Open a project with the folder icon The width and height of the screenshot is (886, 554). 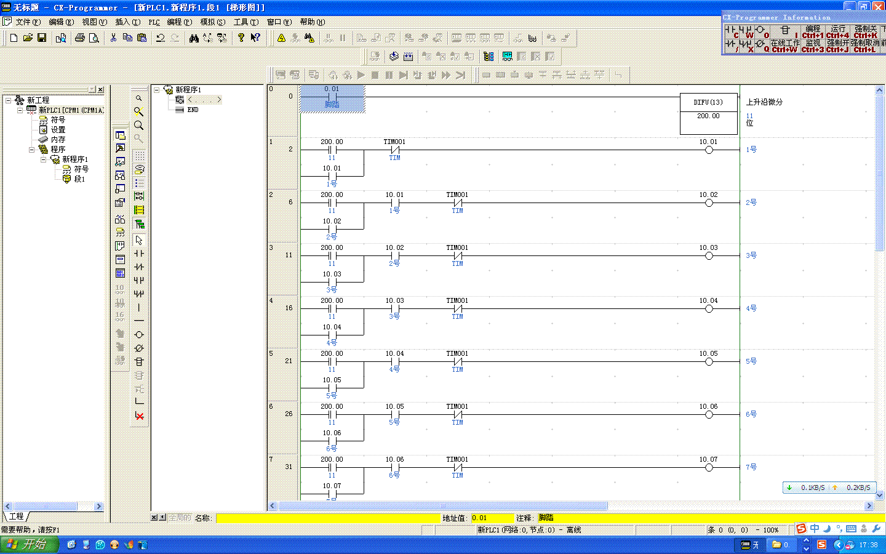(28, 38)
